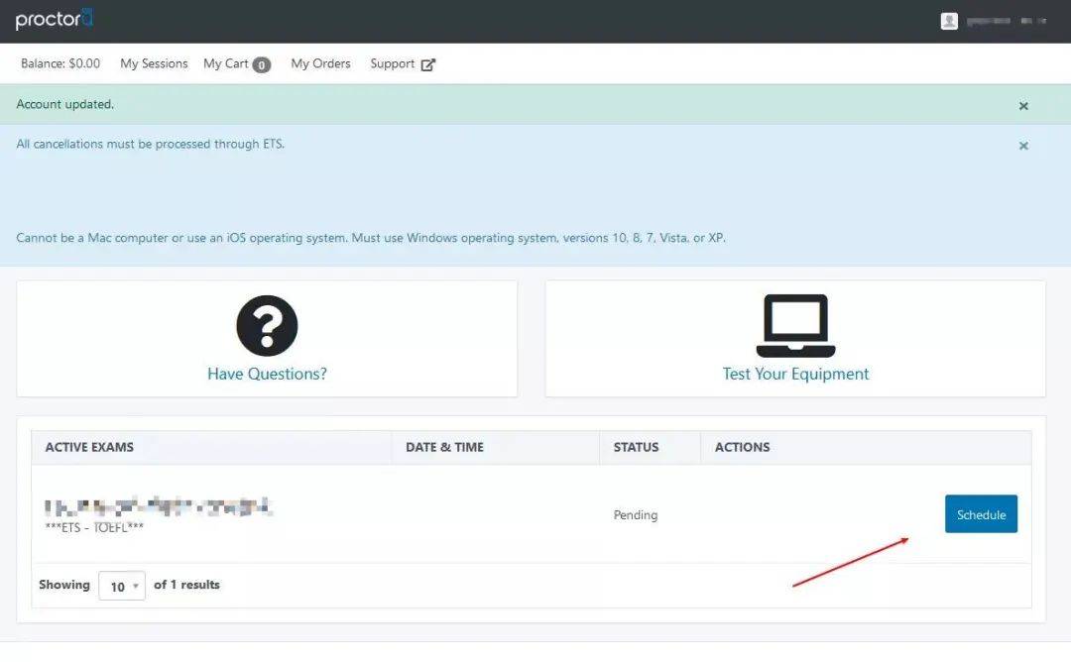
Task: Click the Status column header
Action: pyautogui.click(x=636, y=447)
